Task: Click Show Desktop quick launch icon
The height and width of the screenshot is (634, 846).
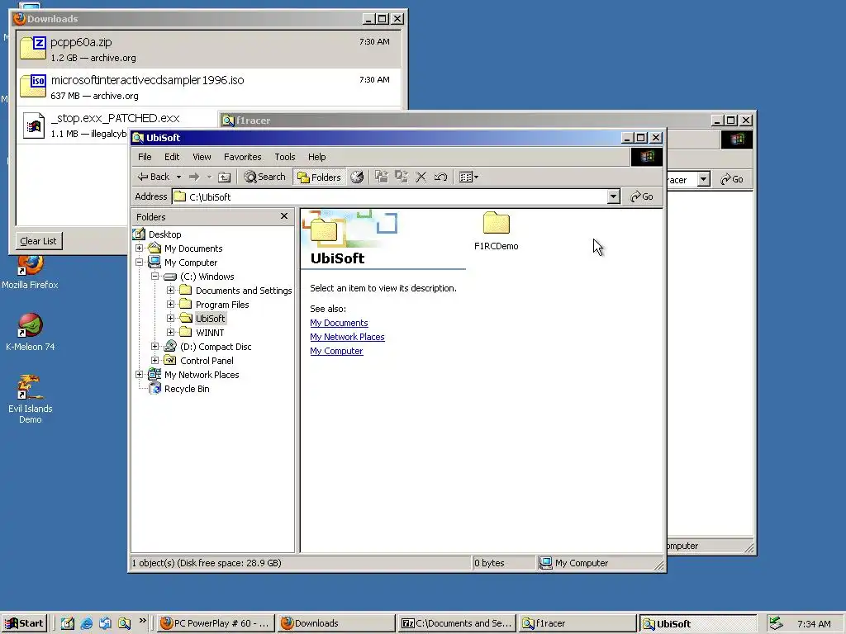Action: tap(68, 623)
